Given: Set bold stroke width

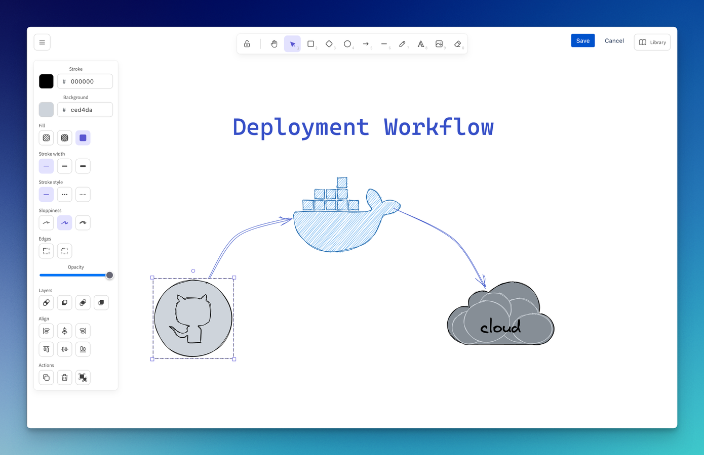Looking at the screenshot, I should (64, 166).
